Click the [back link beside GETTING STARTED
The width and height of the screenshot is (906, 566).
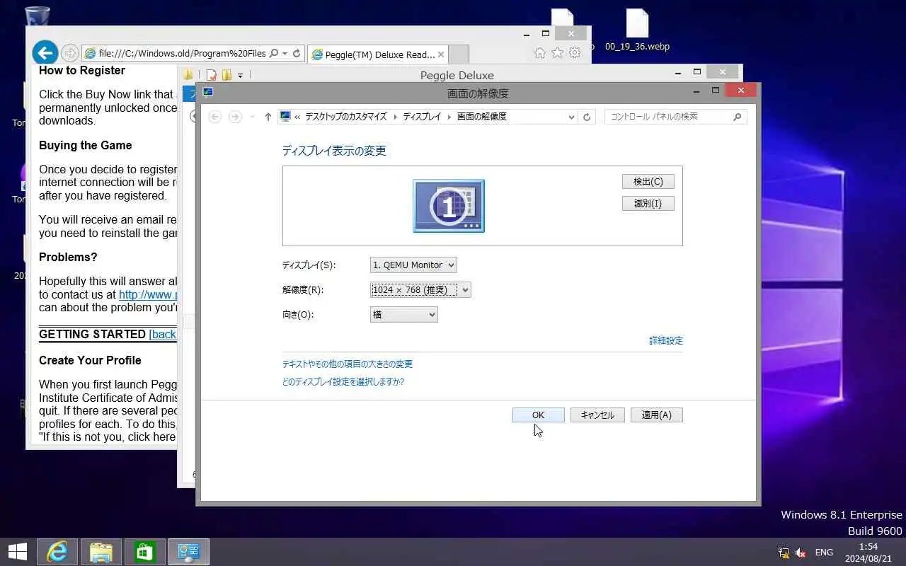pos(163,335)
